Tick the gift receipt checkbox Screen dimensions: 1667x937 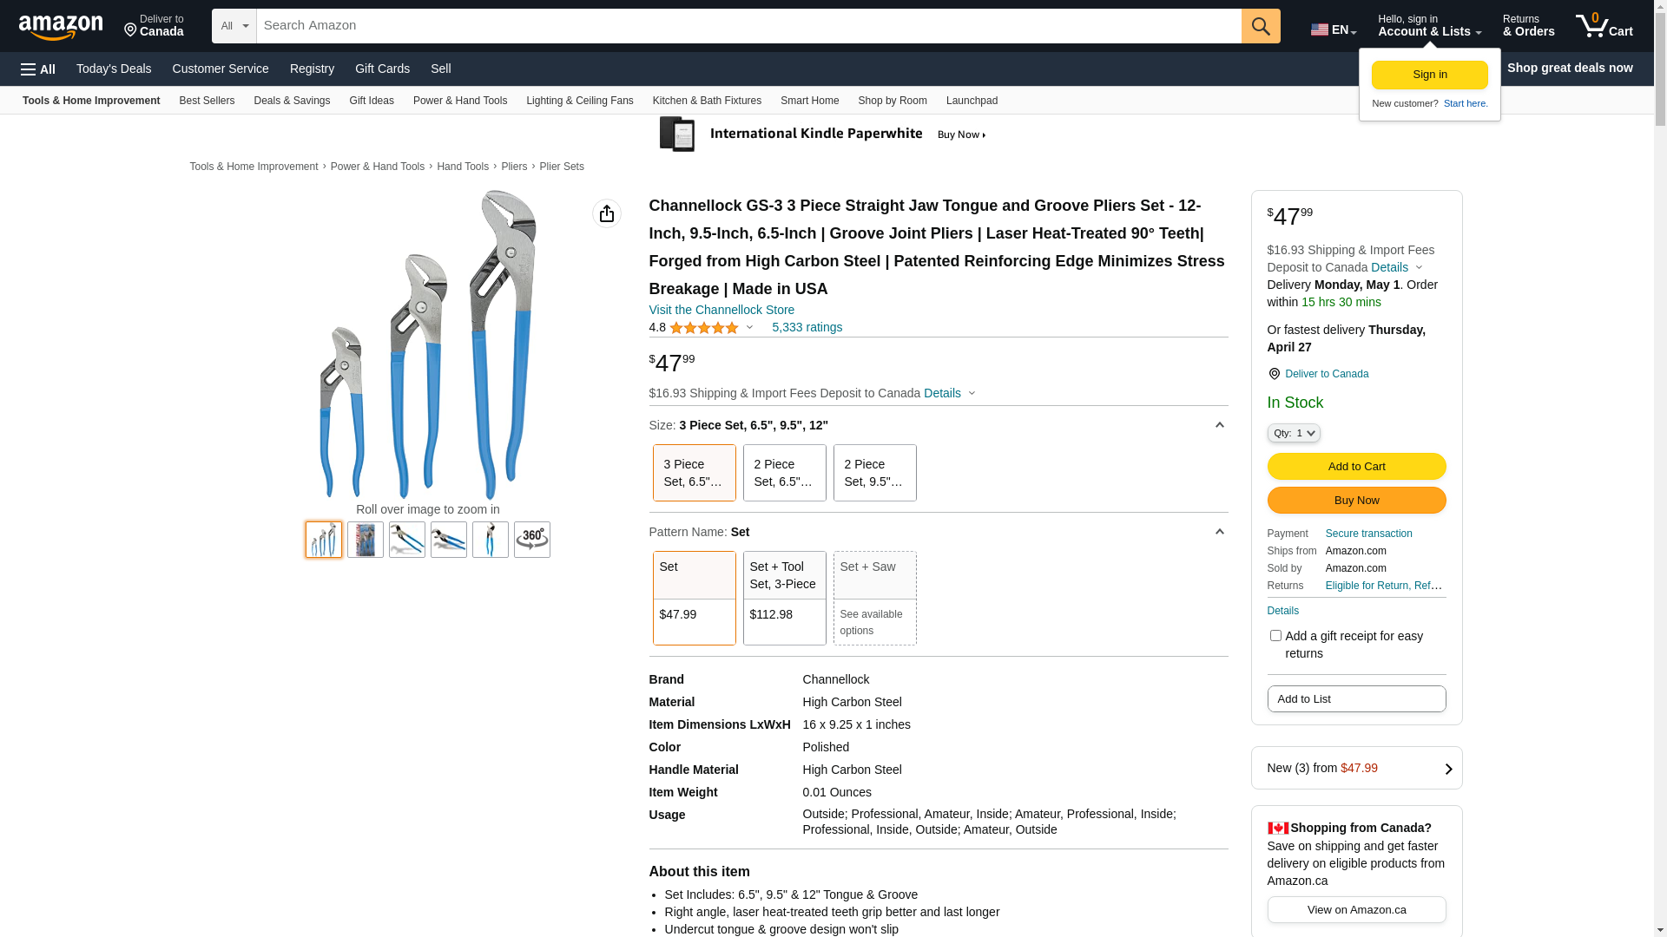1275,636
